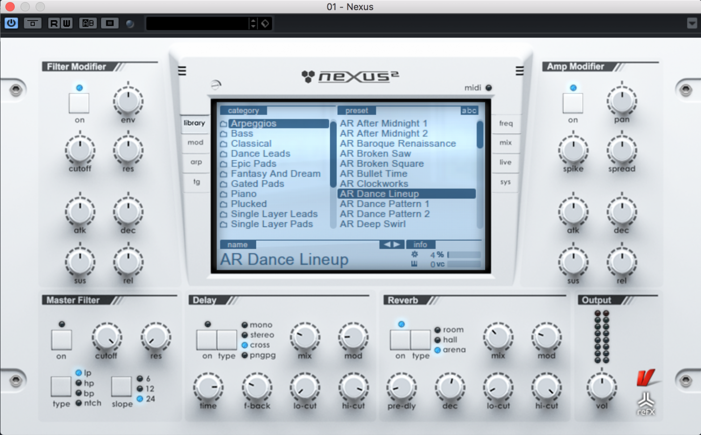Click the preset list scrollbar

click(x=480, y=174)
